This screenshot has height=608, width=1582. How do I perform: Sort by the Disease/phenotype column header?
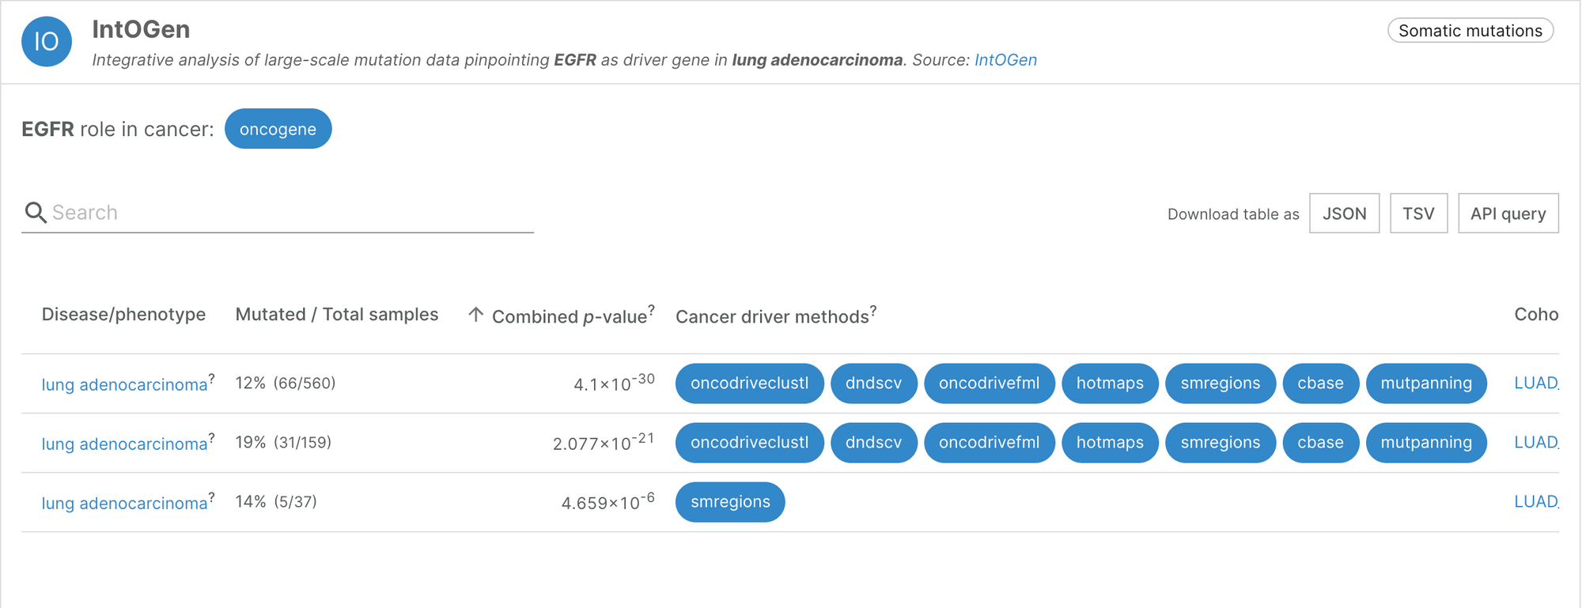[123, 315]
